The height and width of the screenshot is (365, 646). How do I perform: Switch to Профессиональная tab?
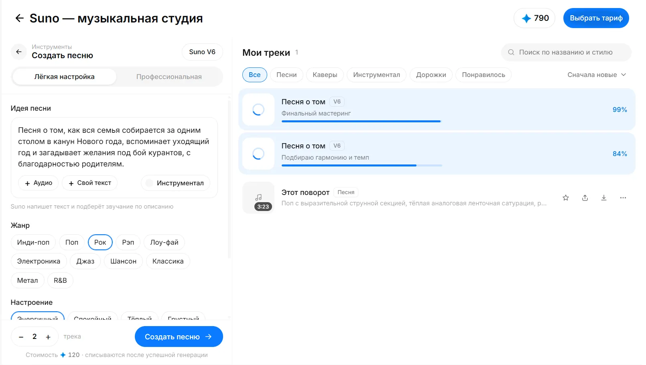click(169, 77)
